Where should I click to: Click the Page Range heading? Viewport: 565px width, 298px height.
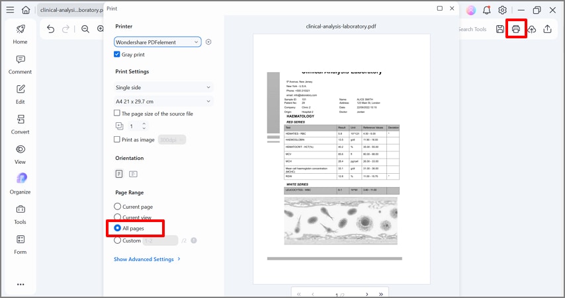coord(130,192)
